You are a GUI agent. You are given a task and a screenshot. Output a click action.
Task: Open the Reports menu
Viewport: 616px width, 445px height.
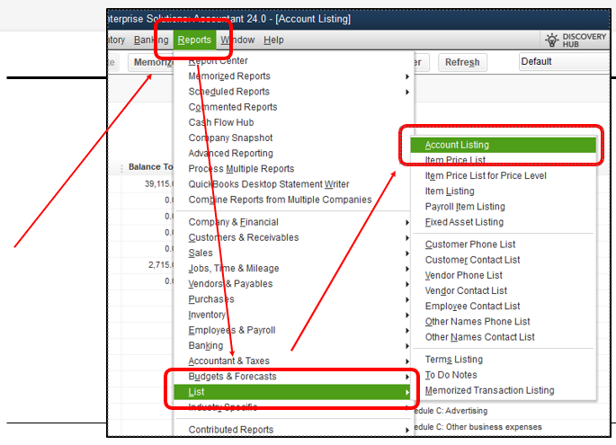click(194, 40)
